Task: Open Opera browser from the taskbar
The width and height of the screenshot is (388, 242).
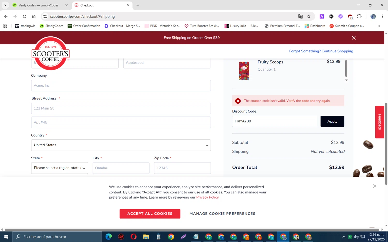Action: (133, 237)
